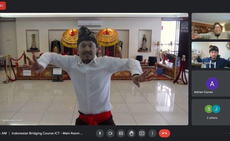Click the teal 'J' participant avatar
The width and height of the screenshot is (230, 141).
click(216, 109)
